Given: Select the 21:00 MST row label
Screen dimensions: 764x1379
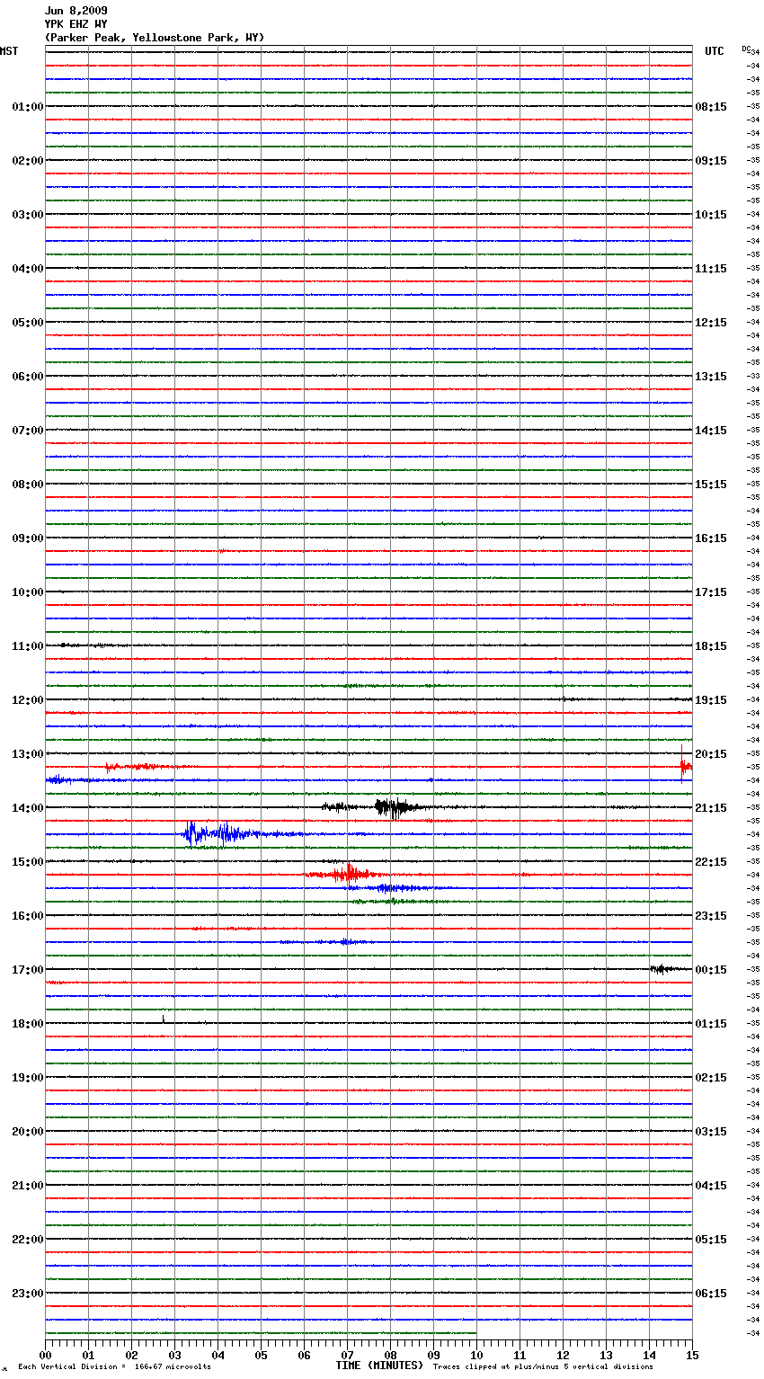Looking at the screenshot, I should pos(28,1186).
